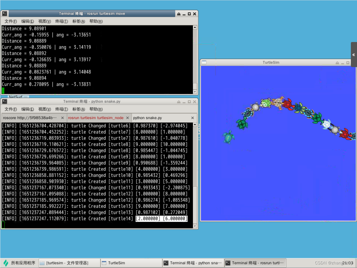Open 文件(F) menu in rosrun move terminal
Image resolution: width=357 pixels, height=268 pixels.
[11, 21]
